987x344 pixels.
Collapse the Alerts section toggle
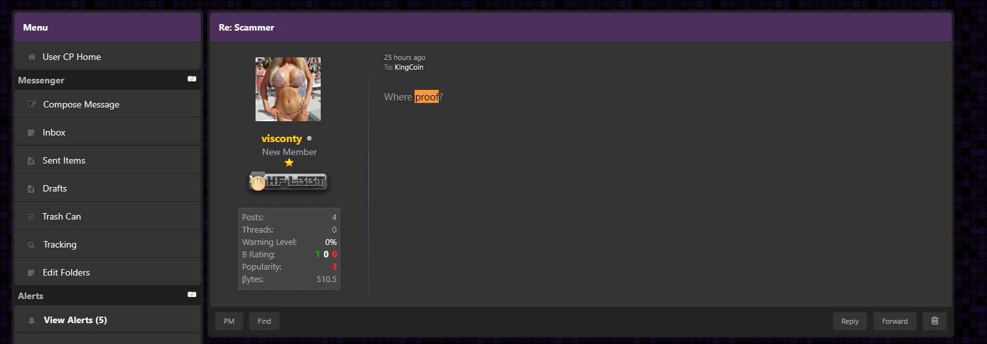[192, 294]
